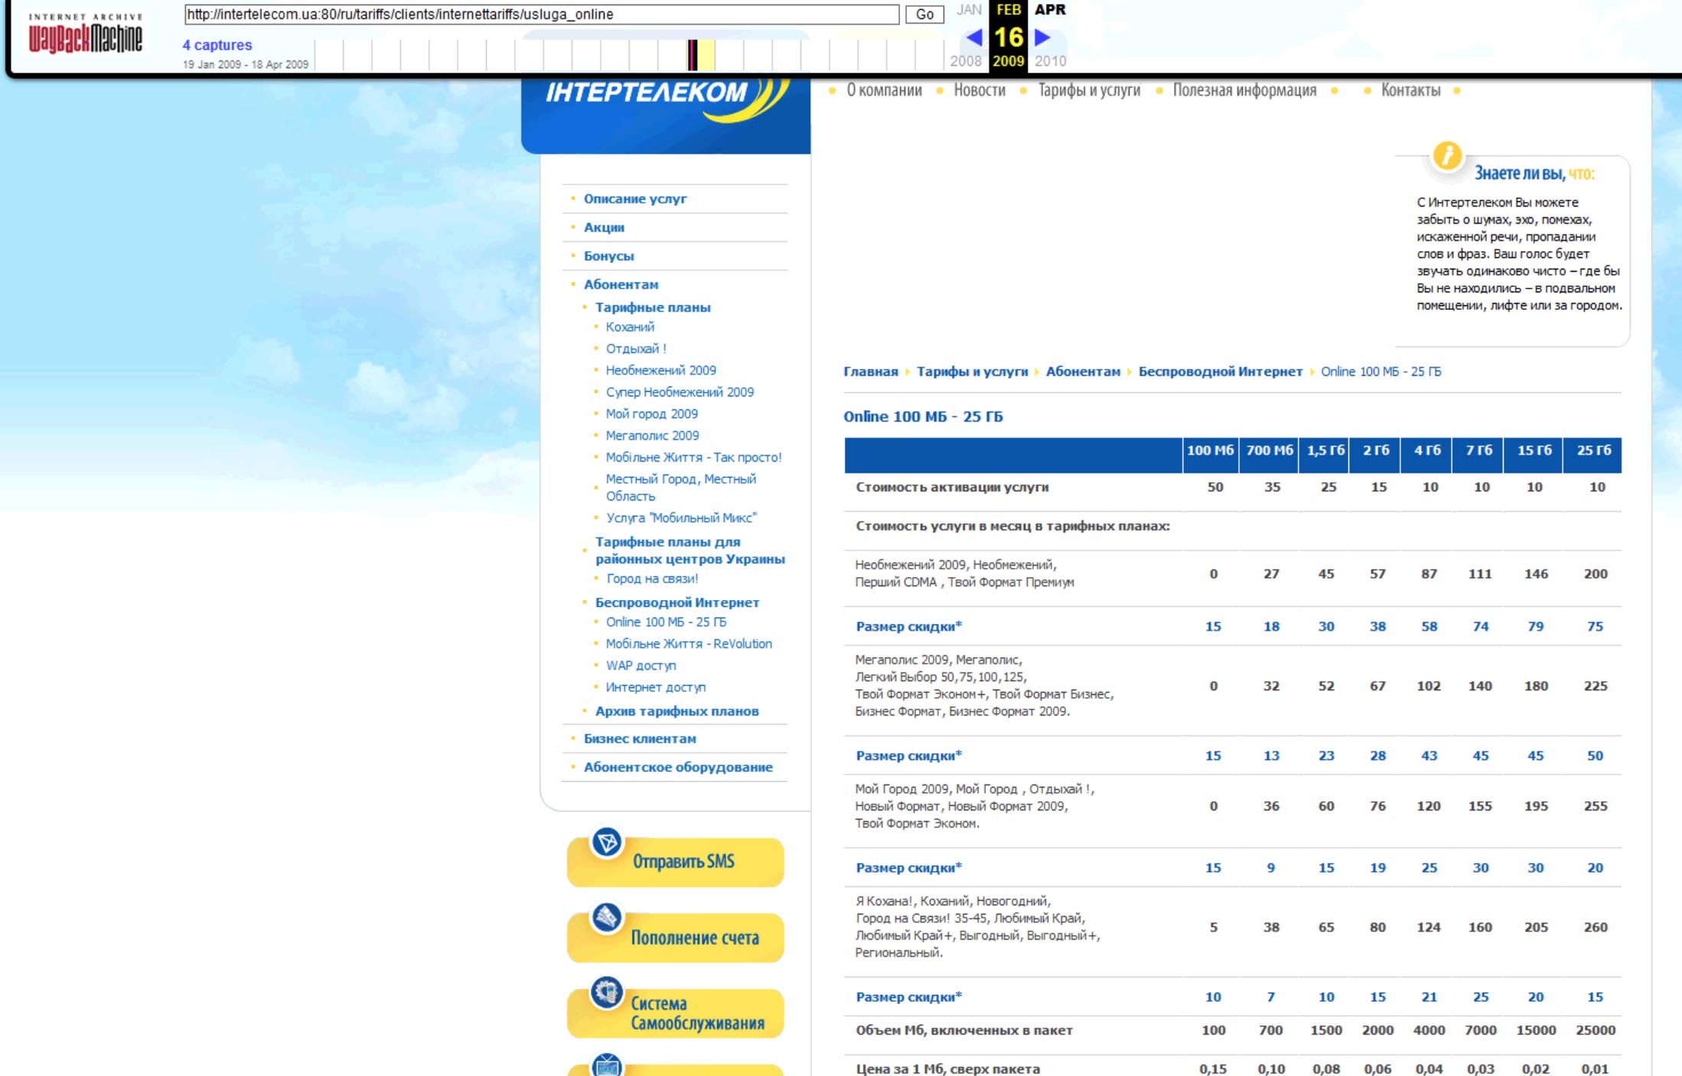The image size is (1682, 1076).
Task: Click the self-service system round icon
Action: point(607,993)
